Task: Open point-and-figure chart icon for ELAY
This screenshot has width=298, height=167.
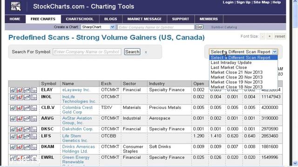Action: 34,90
